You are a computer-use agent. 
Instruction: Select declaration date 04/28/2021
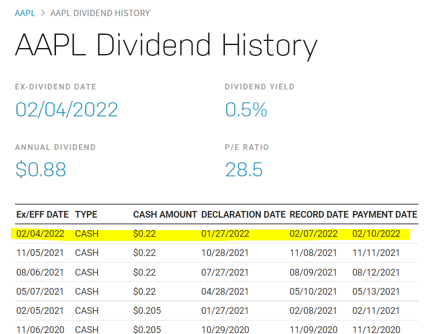tap(225, 292)
